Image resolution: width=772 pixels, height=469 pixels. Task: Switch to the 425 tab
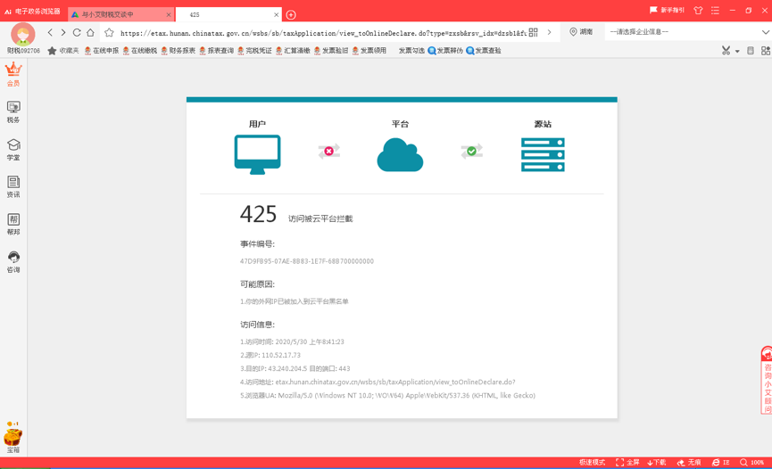click(229, 15)
